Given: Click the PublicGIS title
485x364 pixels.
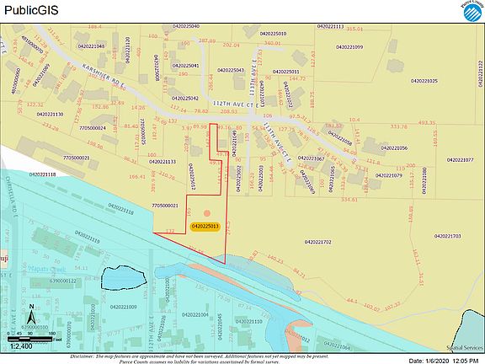Looking at the screenshot, I should (x=31, y=10).
